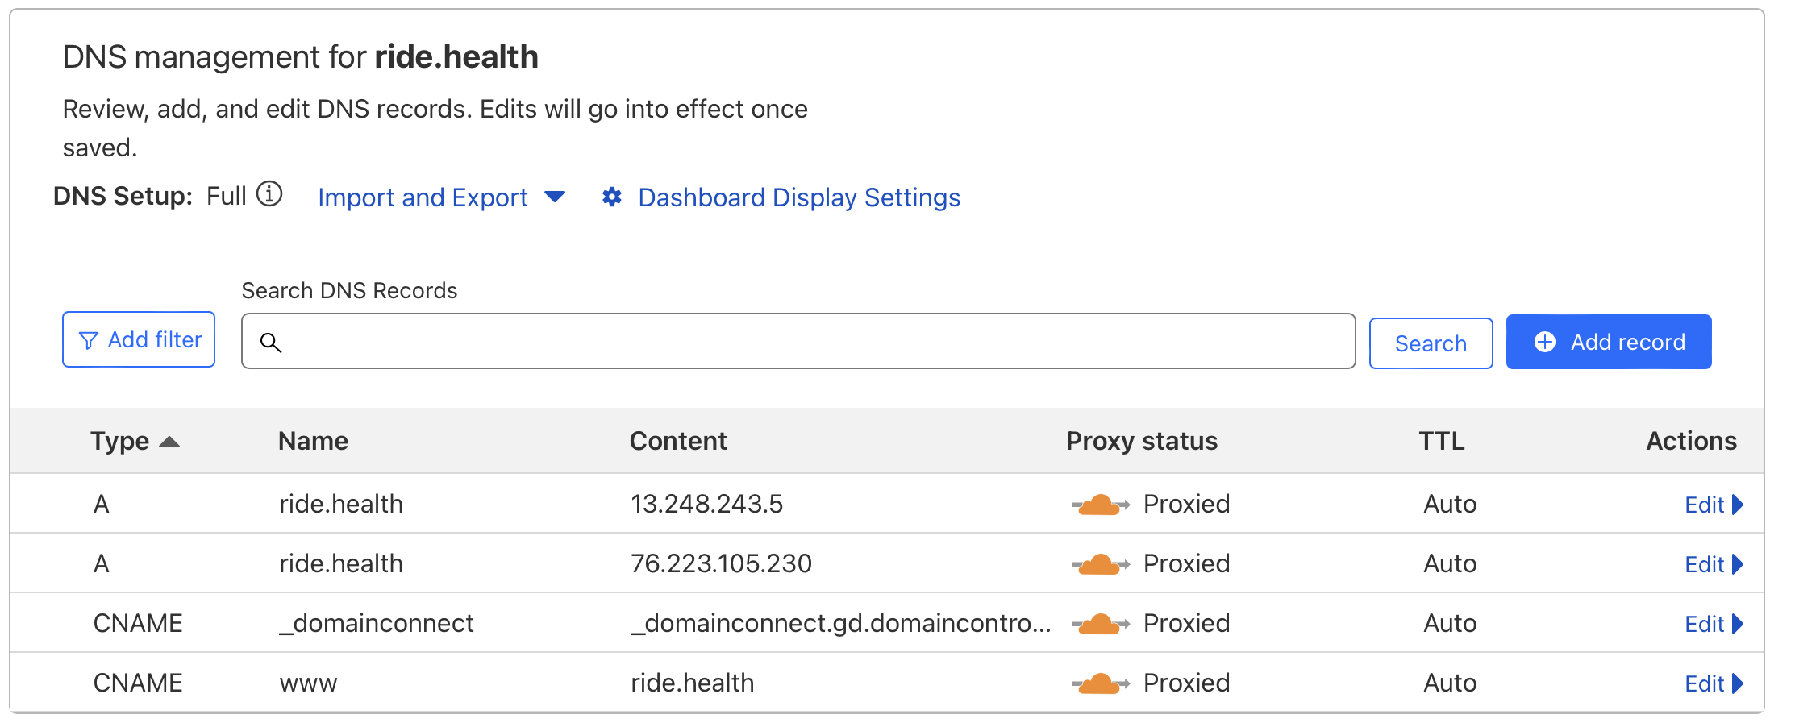1795x727 pixels.
Task: Click the Type column sort arrow
Action: point(170,440)
